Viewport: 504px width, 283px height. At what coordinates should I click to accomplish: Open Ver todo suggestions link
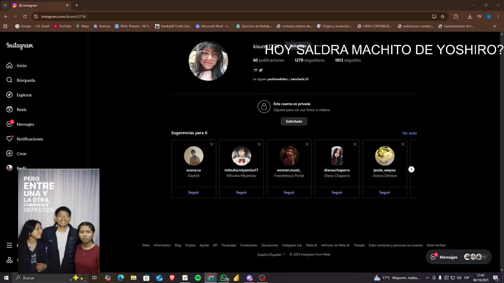tap(409, 133)
